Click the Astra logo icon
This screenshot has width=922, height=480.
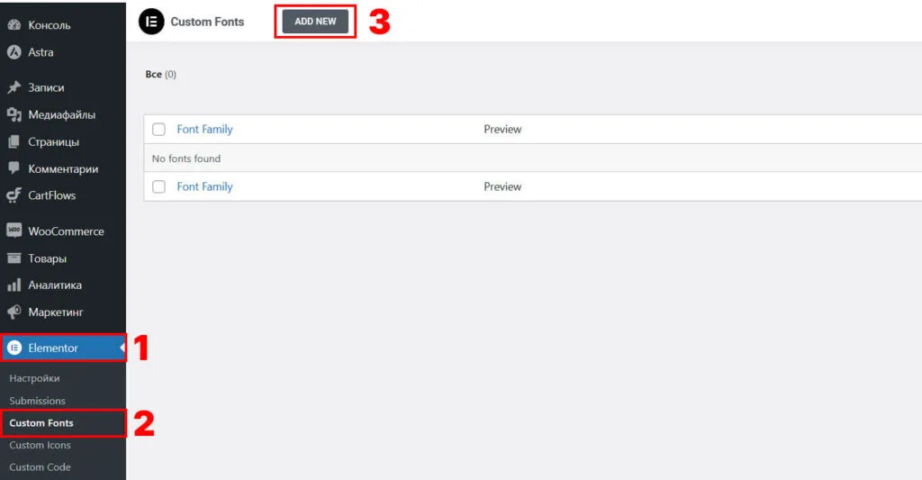[x=14, y=52]
